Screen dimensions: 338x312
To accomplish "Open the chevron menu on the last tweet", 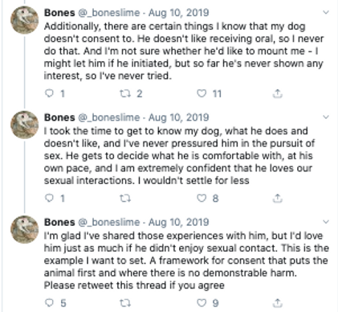I will 326,222.
